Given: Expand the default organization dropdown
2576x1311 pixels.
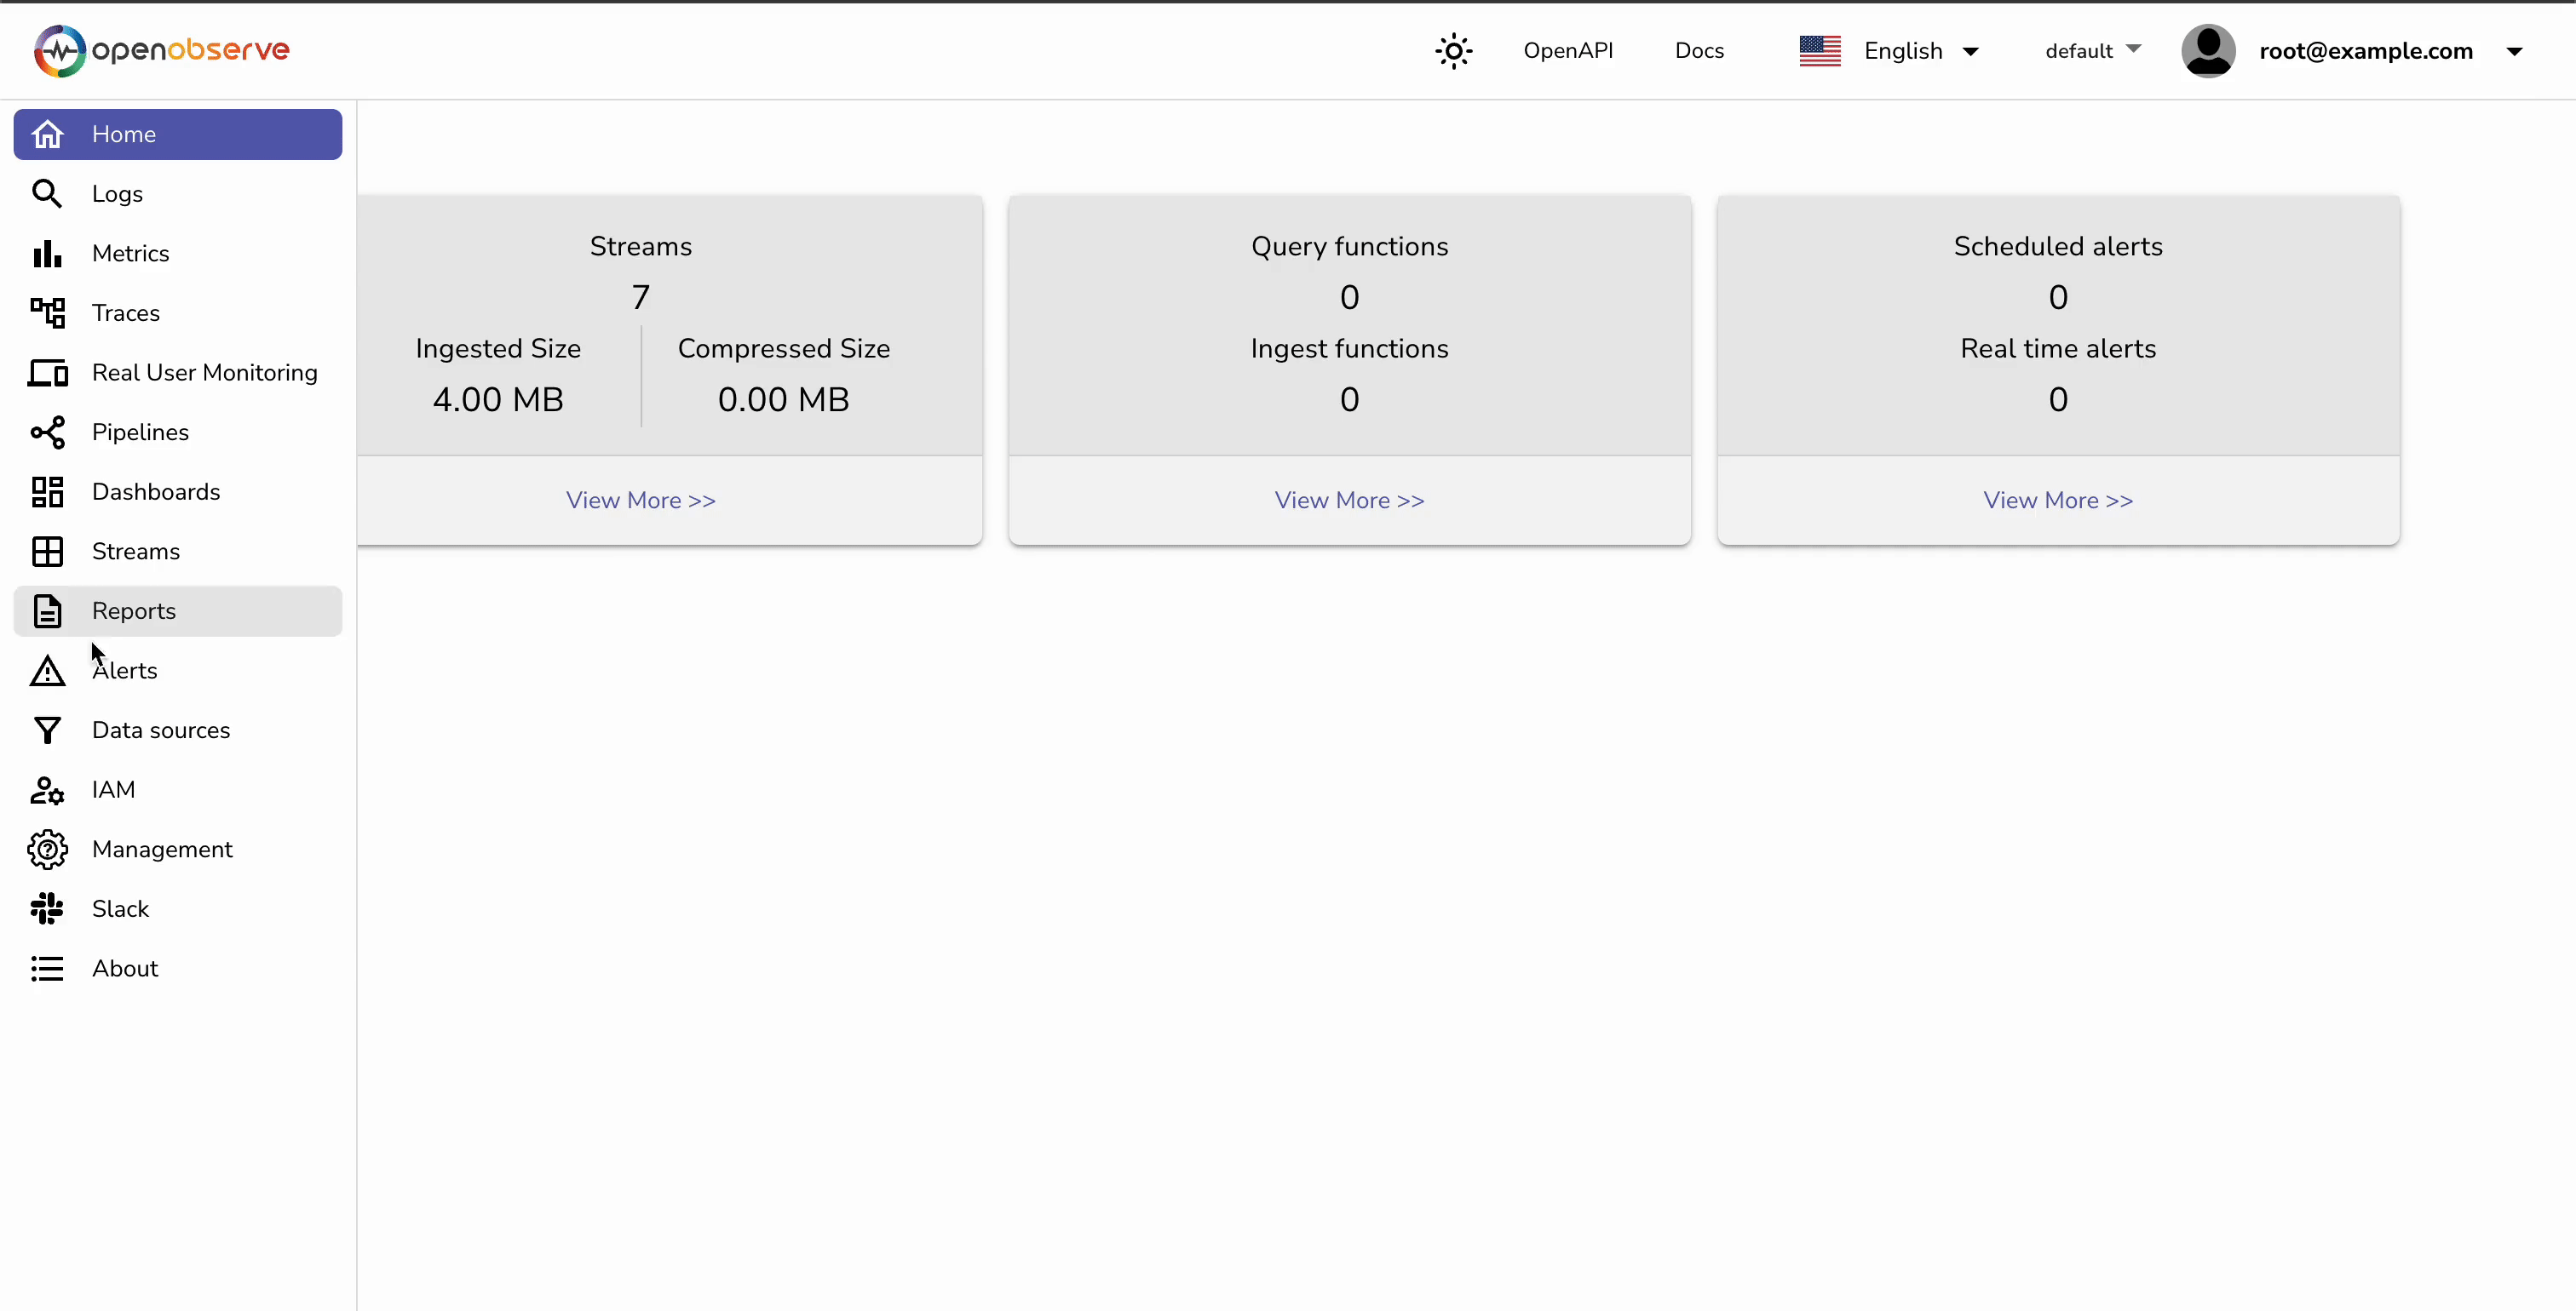Looking at the screenshot, I should pyautogui.click(x=2090, y=50).
